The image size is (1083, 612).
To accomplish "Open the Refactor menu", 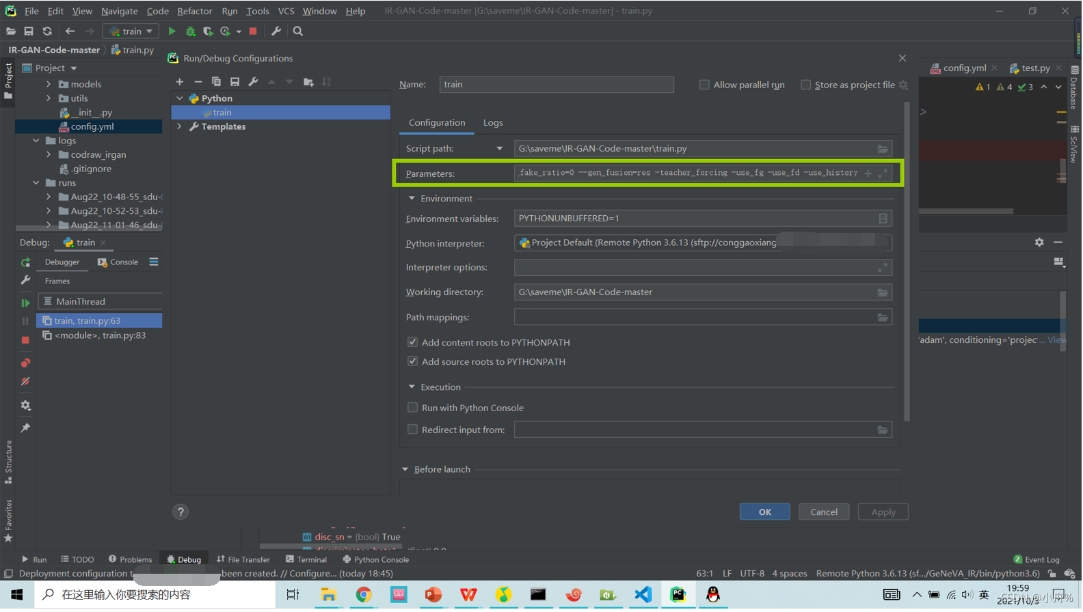I will click(x=194, y=11).
